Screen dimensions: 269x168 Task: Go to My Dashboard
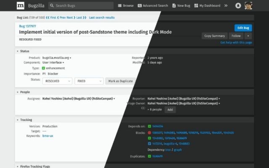click(x=207, y=5)
